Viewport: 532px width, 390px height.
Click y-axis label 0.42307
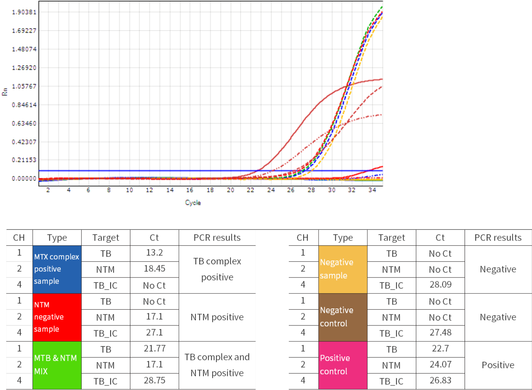pyautogui.click(x=24, y=142)
